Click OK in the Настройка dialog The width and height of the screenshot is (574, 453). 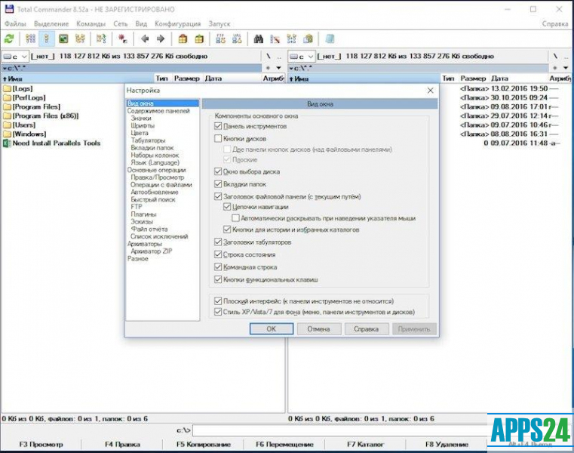(272, 328)
